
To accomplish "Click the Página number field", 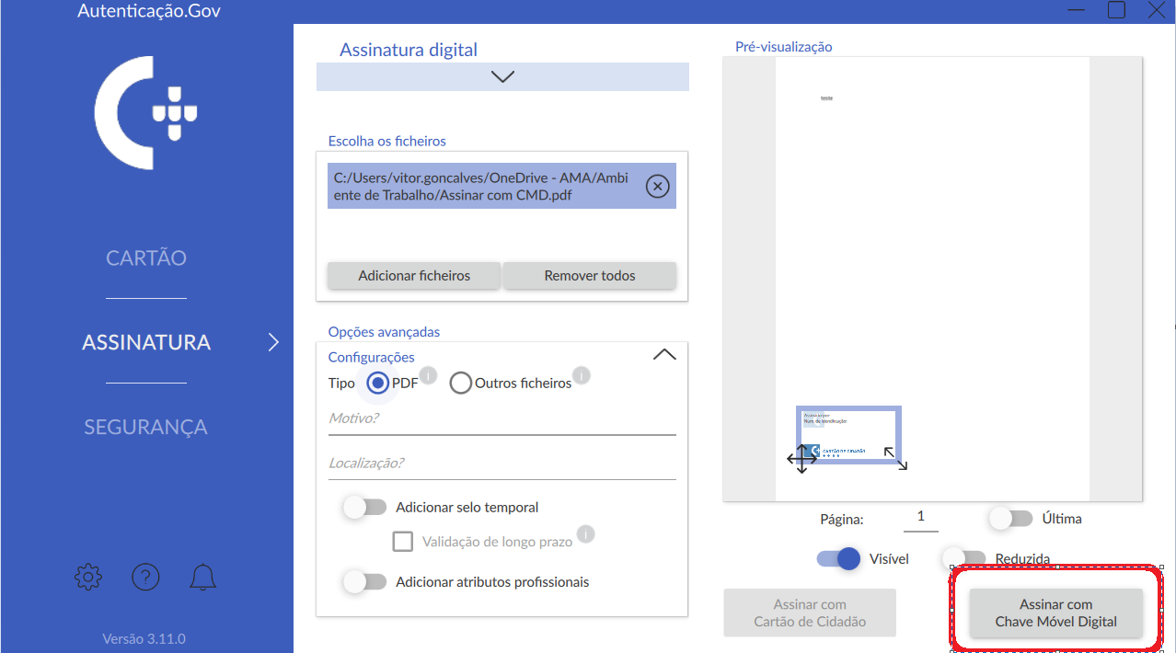I will coord(921,518).
